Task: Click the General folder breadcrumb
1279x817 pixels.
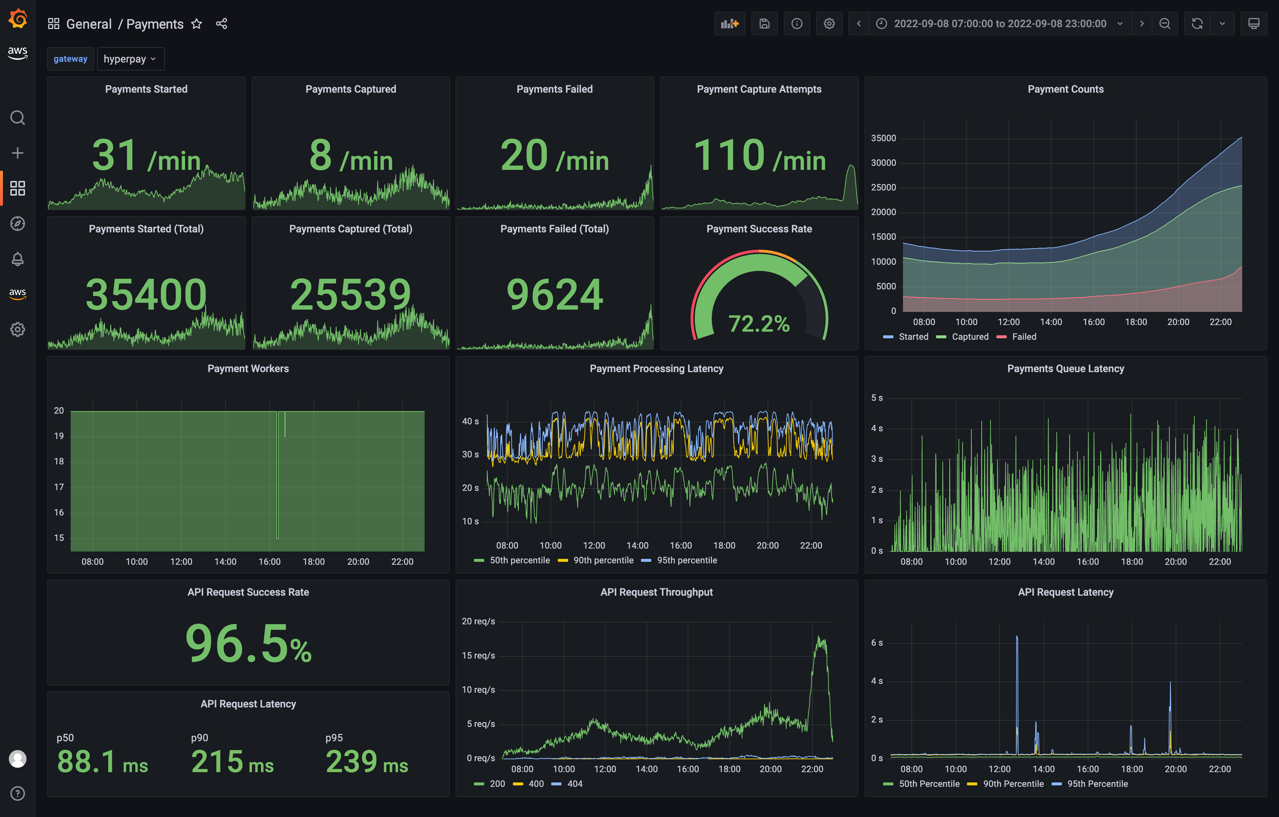Action: tap(89, 24)
